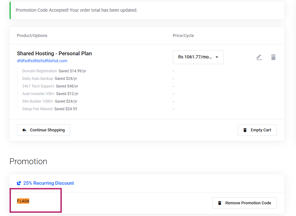The width and height of the screenshot is (296, 216).
Task: Click the Promotion Code Accepted message
Action: click(x=77, y=10)
